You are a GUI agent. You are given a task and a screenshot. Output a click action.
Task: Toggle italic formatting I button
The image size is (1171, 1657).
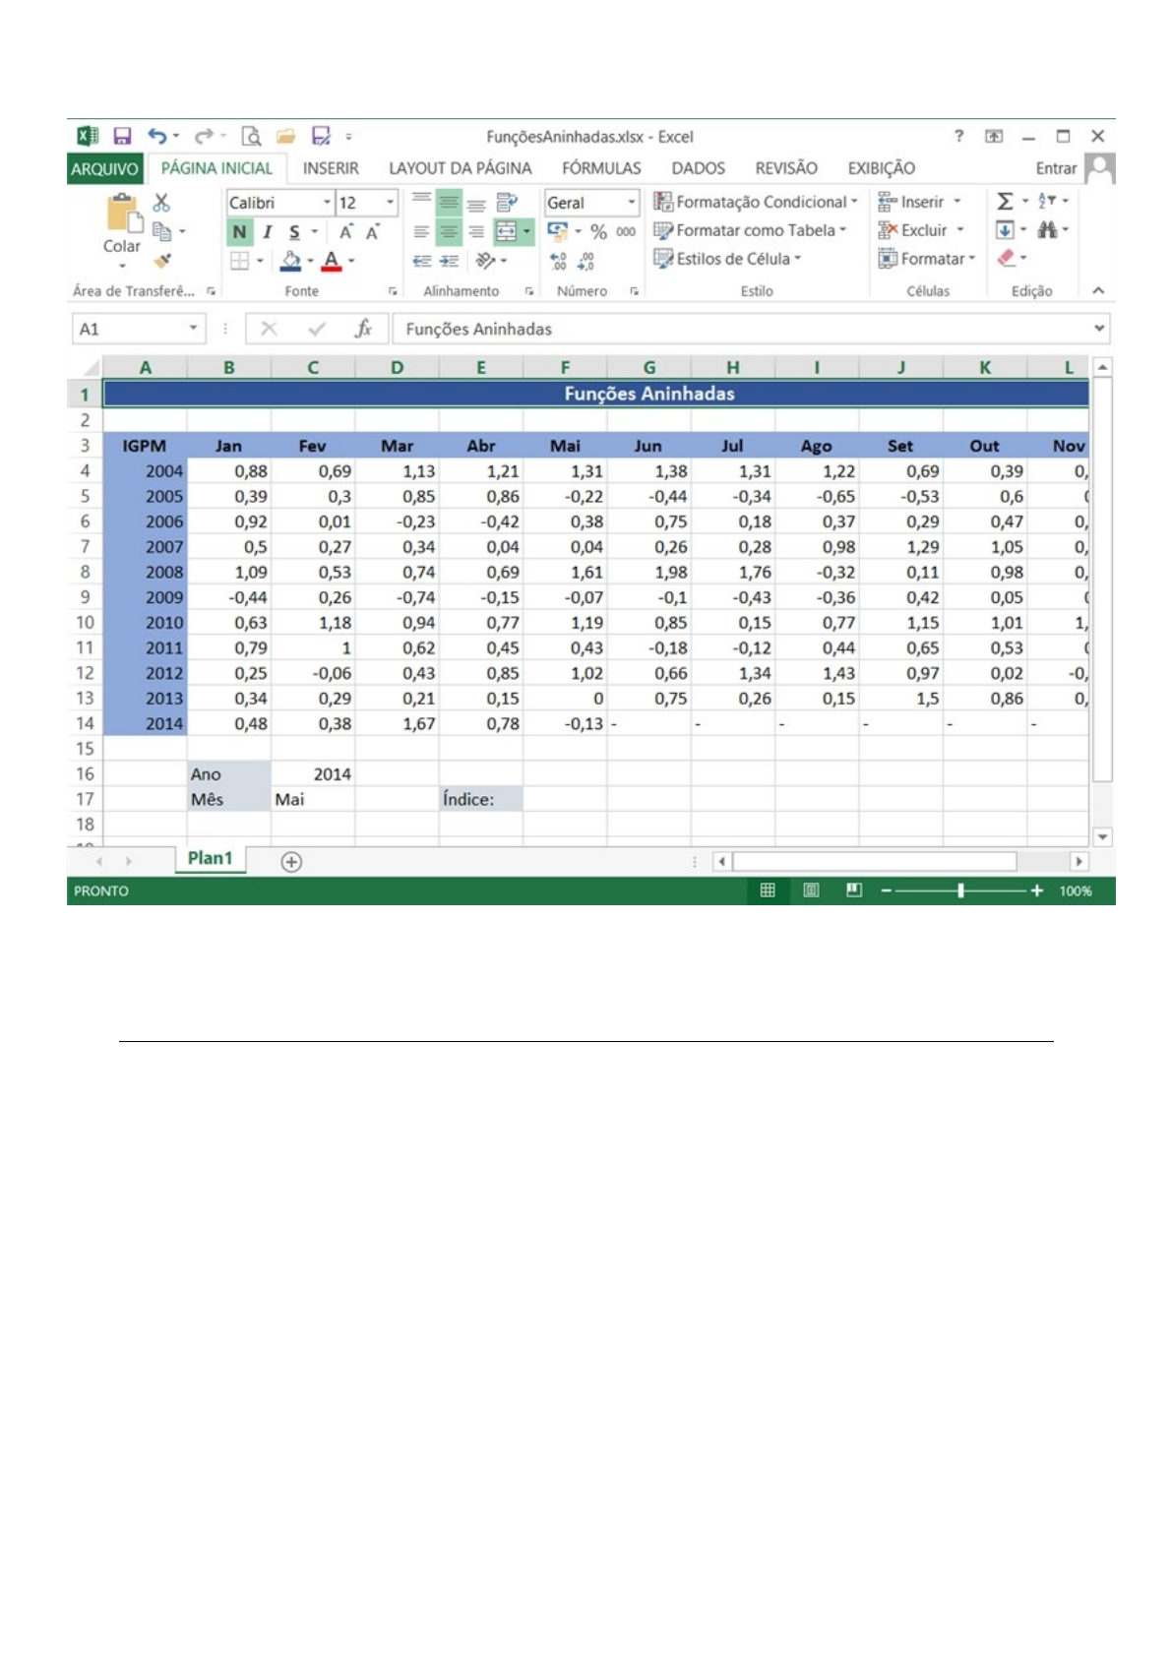coord(267,232)
